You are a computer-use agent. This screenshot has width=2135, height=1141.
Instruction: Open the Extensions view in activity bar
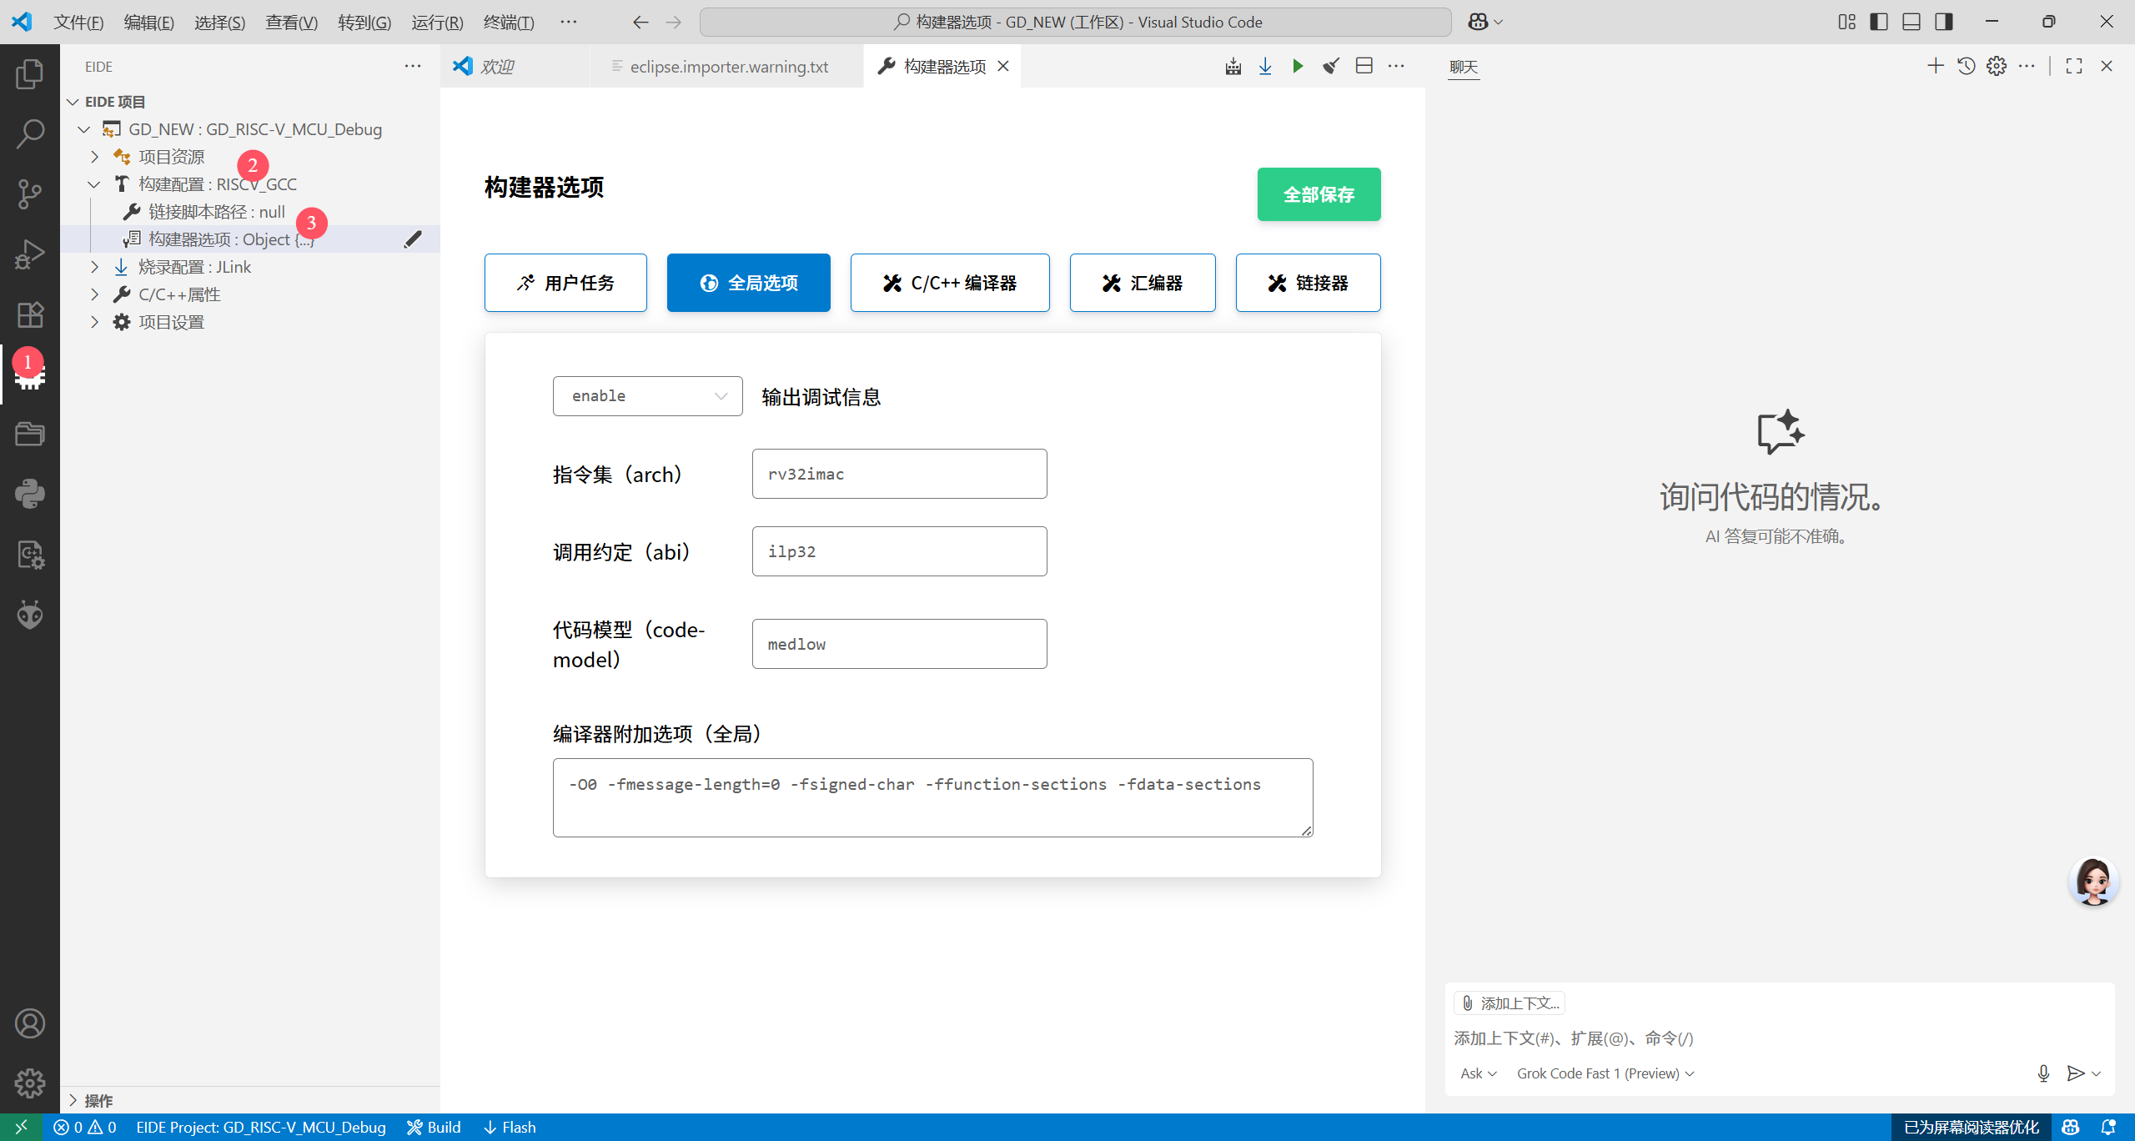[x=30, y=314]
